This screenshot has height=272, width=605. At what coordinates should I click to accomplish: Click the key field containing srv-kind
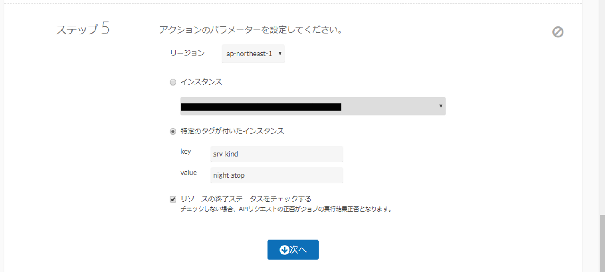pos(276,154)
